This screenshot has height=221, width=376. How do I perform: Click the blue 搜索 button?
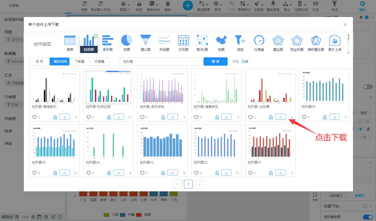coord(216,61)
